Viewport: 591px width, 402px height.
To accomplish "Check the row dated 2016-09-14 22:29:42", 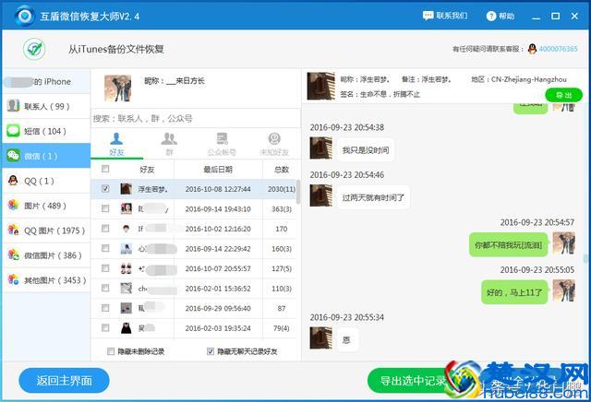I will (x=105, y=248).
